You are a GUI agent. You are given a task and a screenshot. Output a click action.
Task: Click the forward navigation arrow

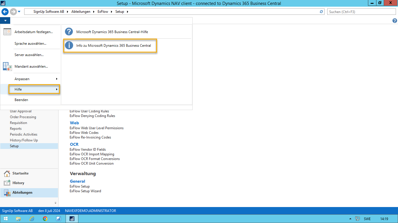tap(13, 12)
